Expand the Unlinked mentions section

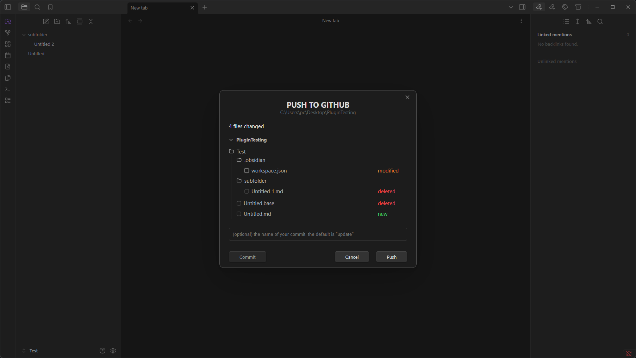point(557,62)
